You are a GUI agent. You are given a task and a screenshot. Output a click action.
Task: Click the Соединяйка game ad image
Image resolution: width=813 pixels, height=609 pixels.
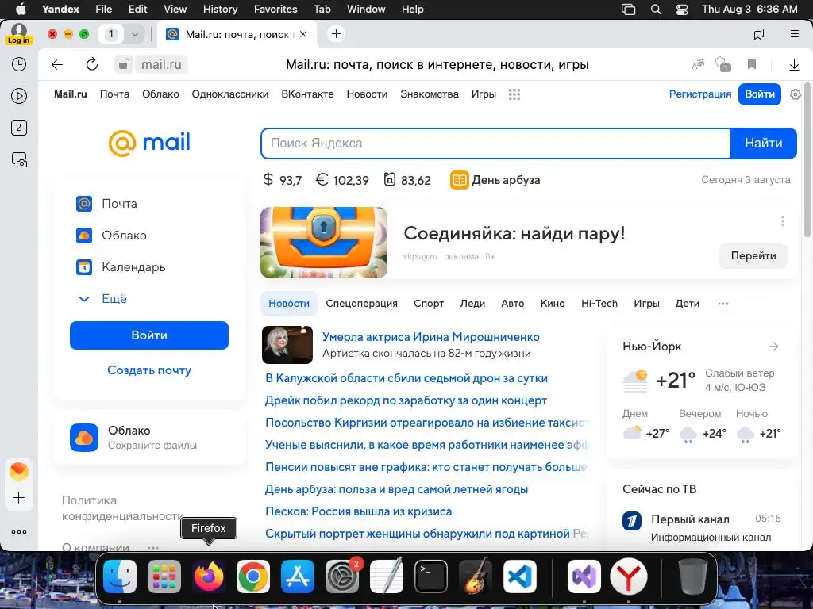324,243
